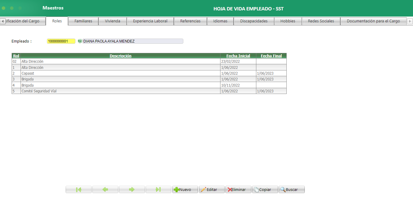
Task: Click the yellow employee code input field
Action: [x=61, y=41]
